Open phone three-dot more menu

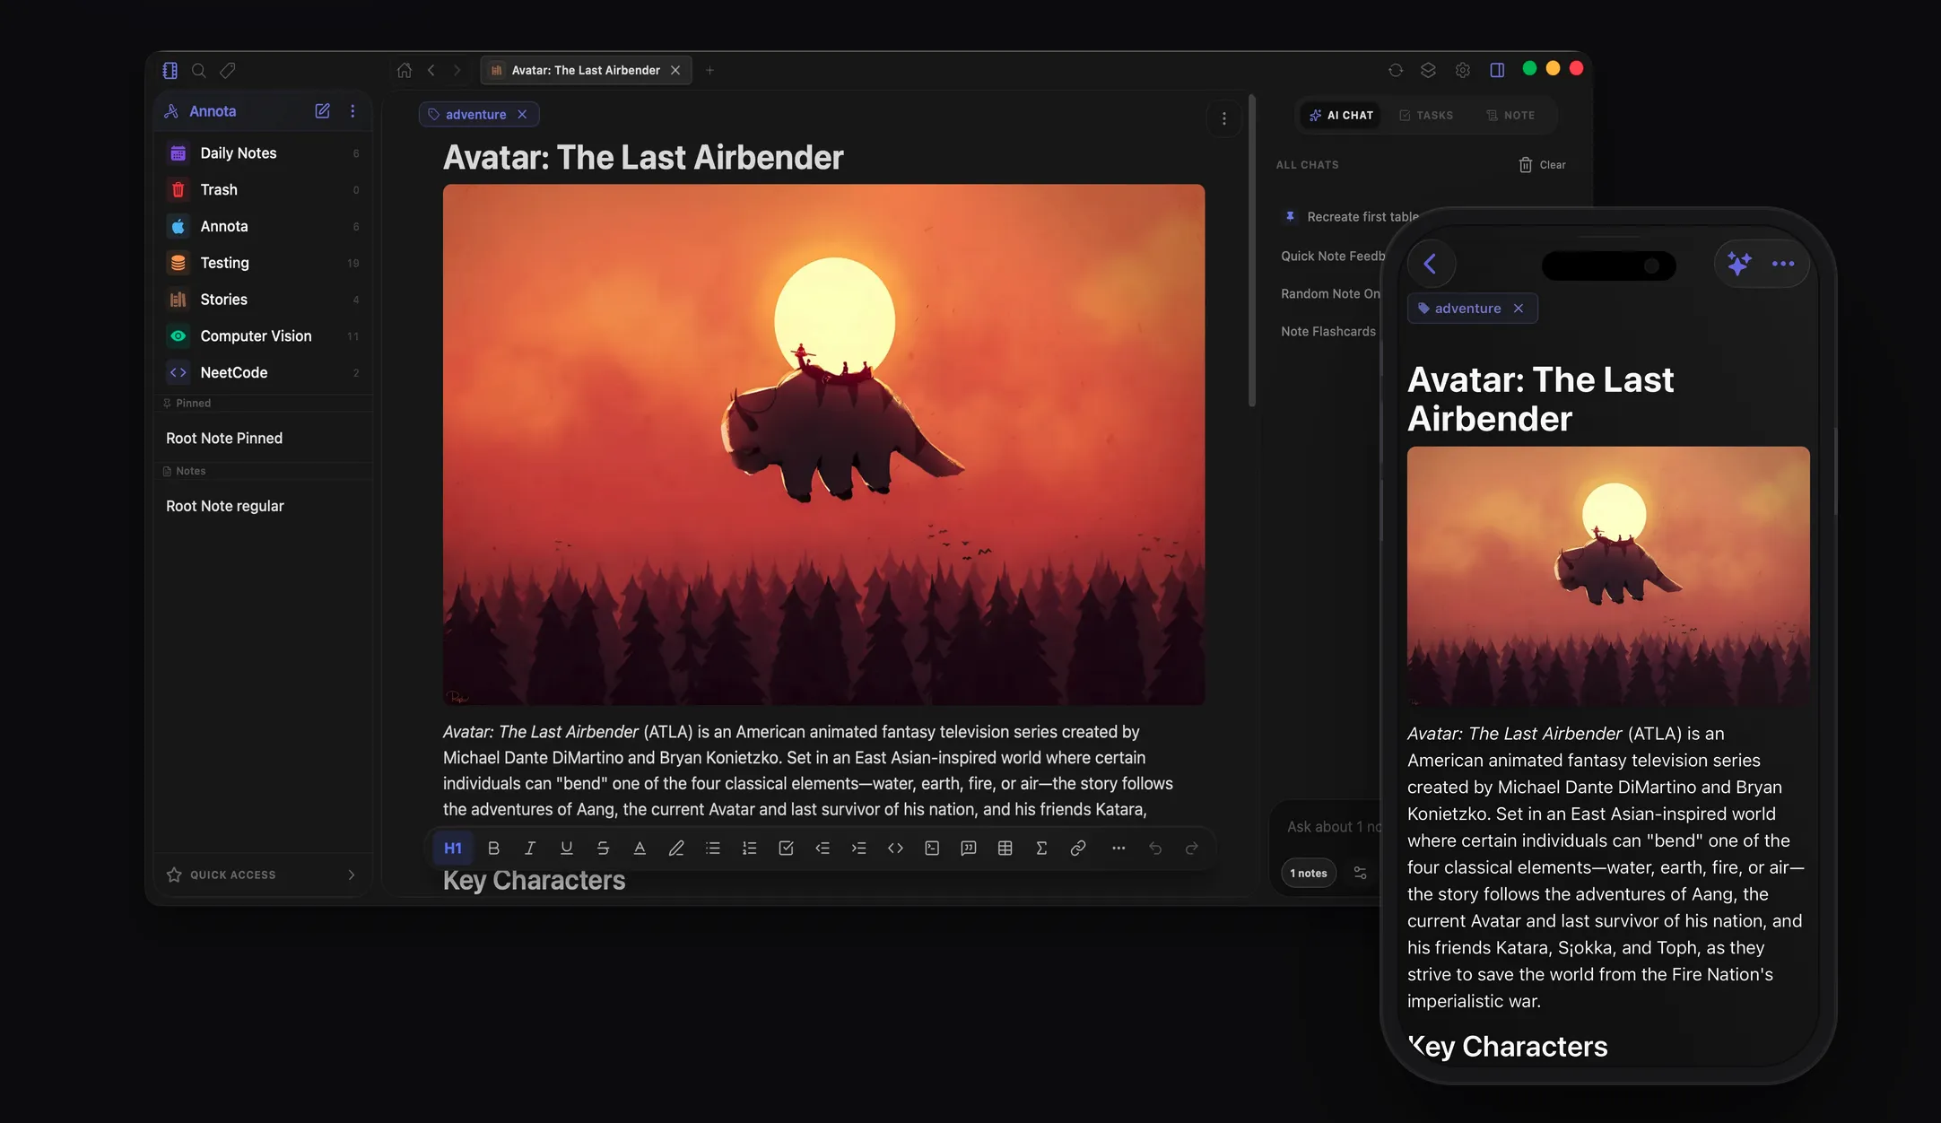[x=1783, y=264]
